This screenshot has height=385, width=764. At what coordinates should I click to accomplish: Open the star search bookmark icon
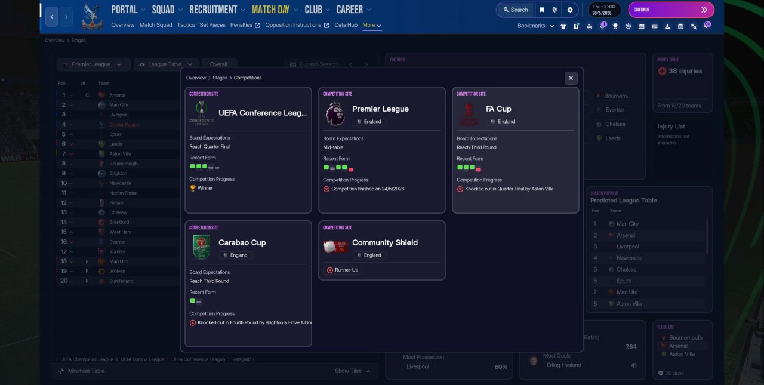[694, 26]
